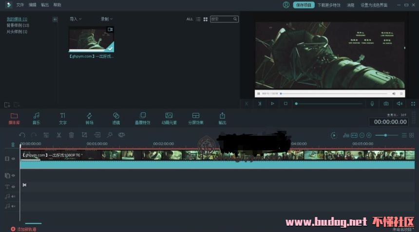
Task: Open the 编辑 menu
Action: point(32,5)
